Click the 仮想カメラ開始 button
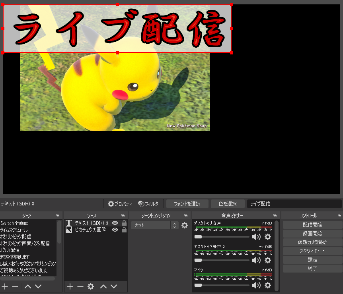The height and width of the screenshot is (294, 343). click(312, 242)
